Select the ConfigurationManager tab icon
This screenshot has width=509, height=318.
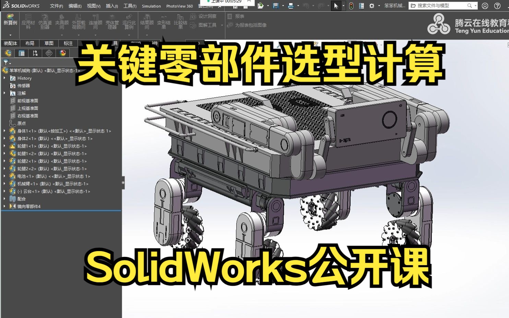tap(35, 53)
